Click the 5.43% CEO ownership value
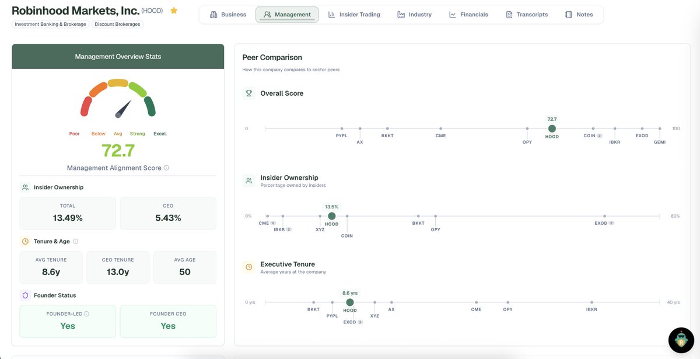 168,218
